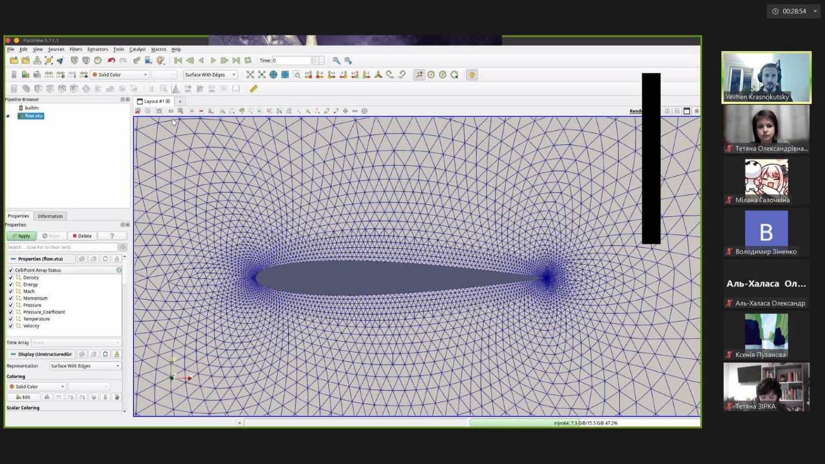Switch to the Information tab
This screenshot has height=464, width=825.
(50, 216)
